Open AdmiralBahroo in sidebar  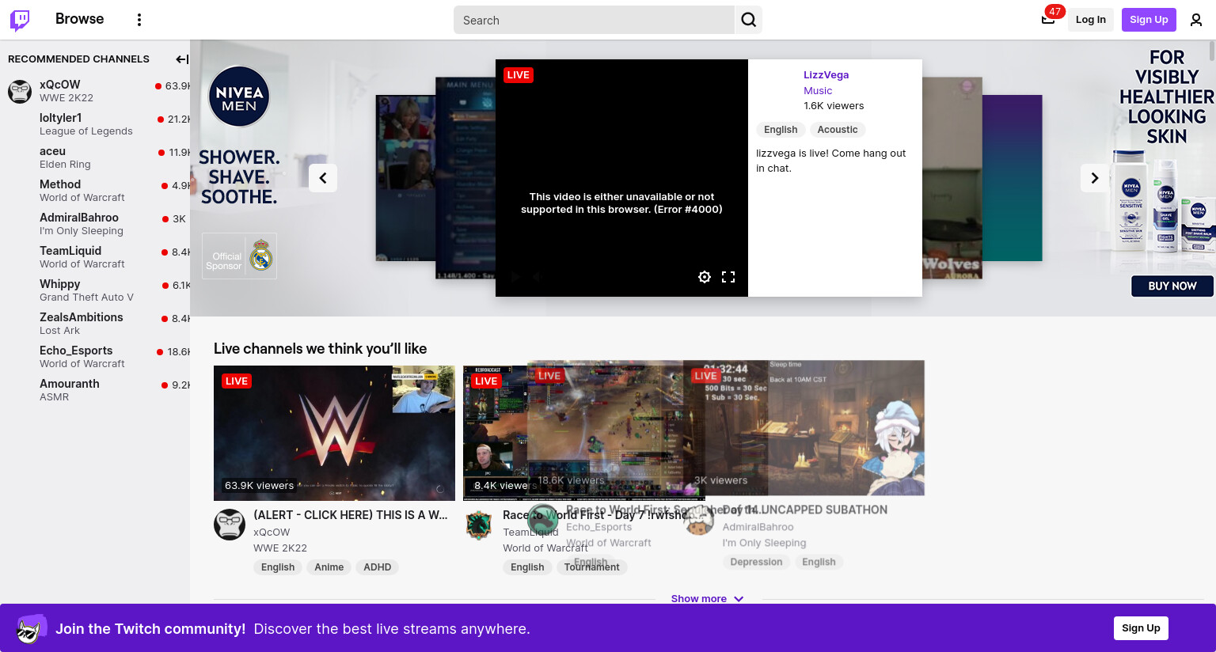(95, 224)
